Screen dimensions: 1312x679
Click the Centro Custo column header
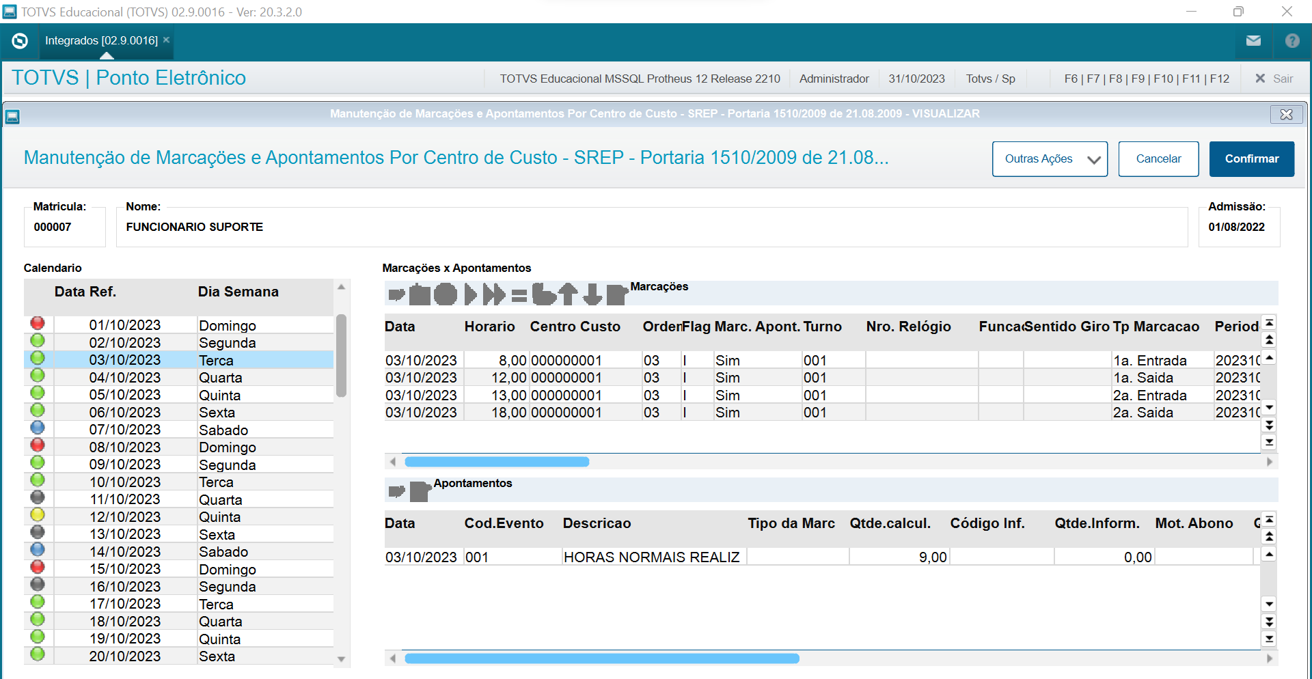[x=575, y=327]
